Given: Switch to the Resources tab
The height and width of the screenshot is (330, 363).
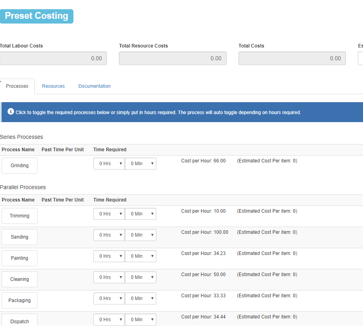Looking at the screenshot, I should click(53, 86).
